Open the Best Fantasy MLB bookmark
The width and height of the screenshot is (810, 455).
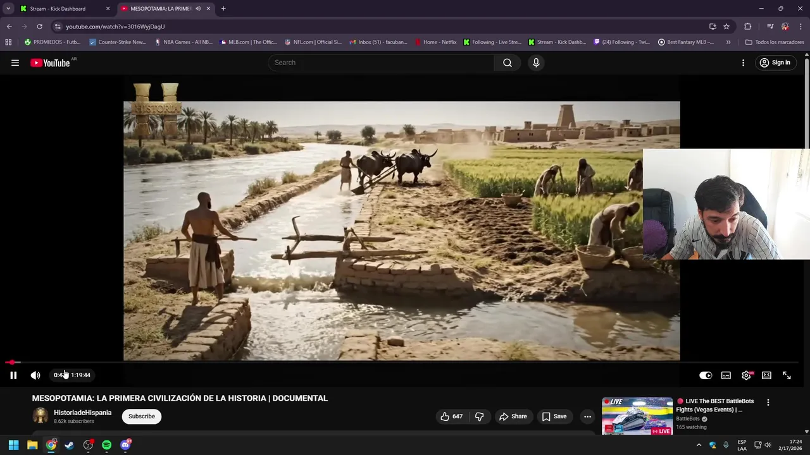tap(686, 42)
